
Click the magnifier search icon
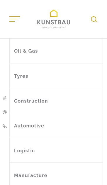[x=94, y=19]
